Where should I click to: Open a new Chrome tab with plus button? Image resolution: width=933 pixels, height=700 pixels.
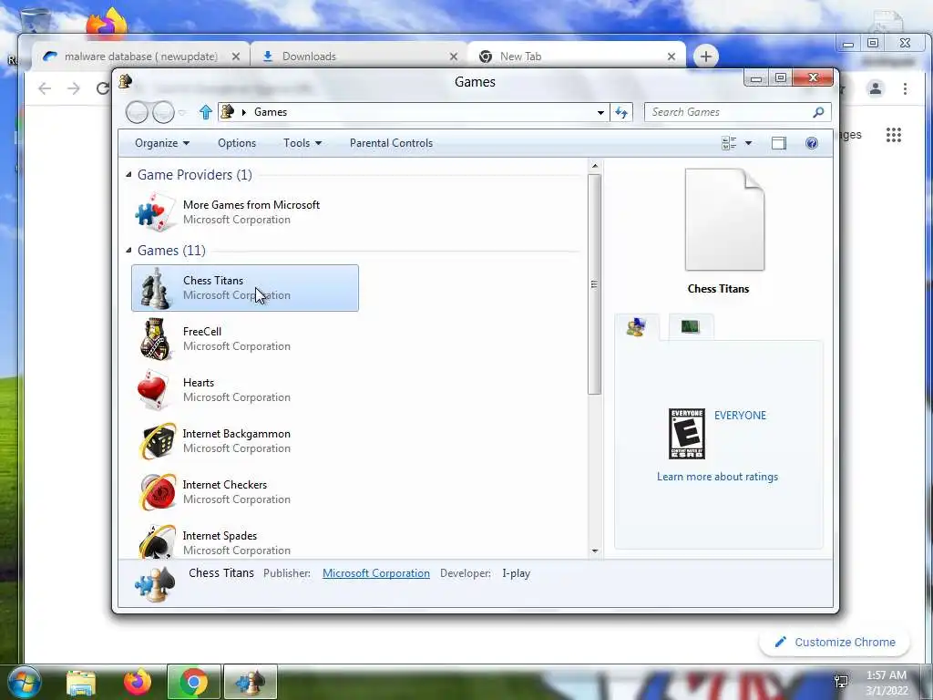pos(706,57)
